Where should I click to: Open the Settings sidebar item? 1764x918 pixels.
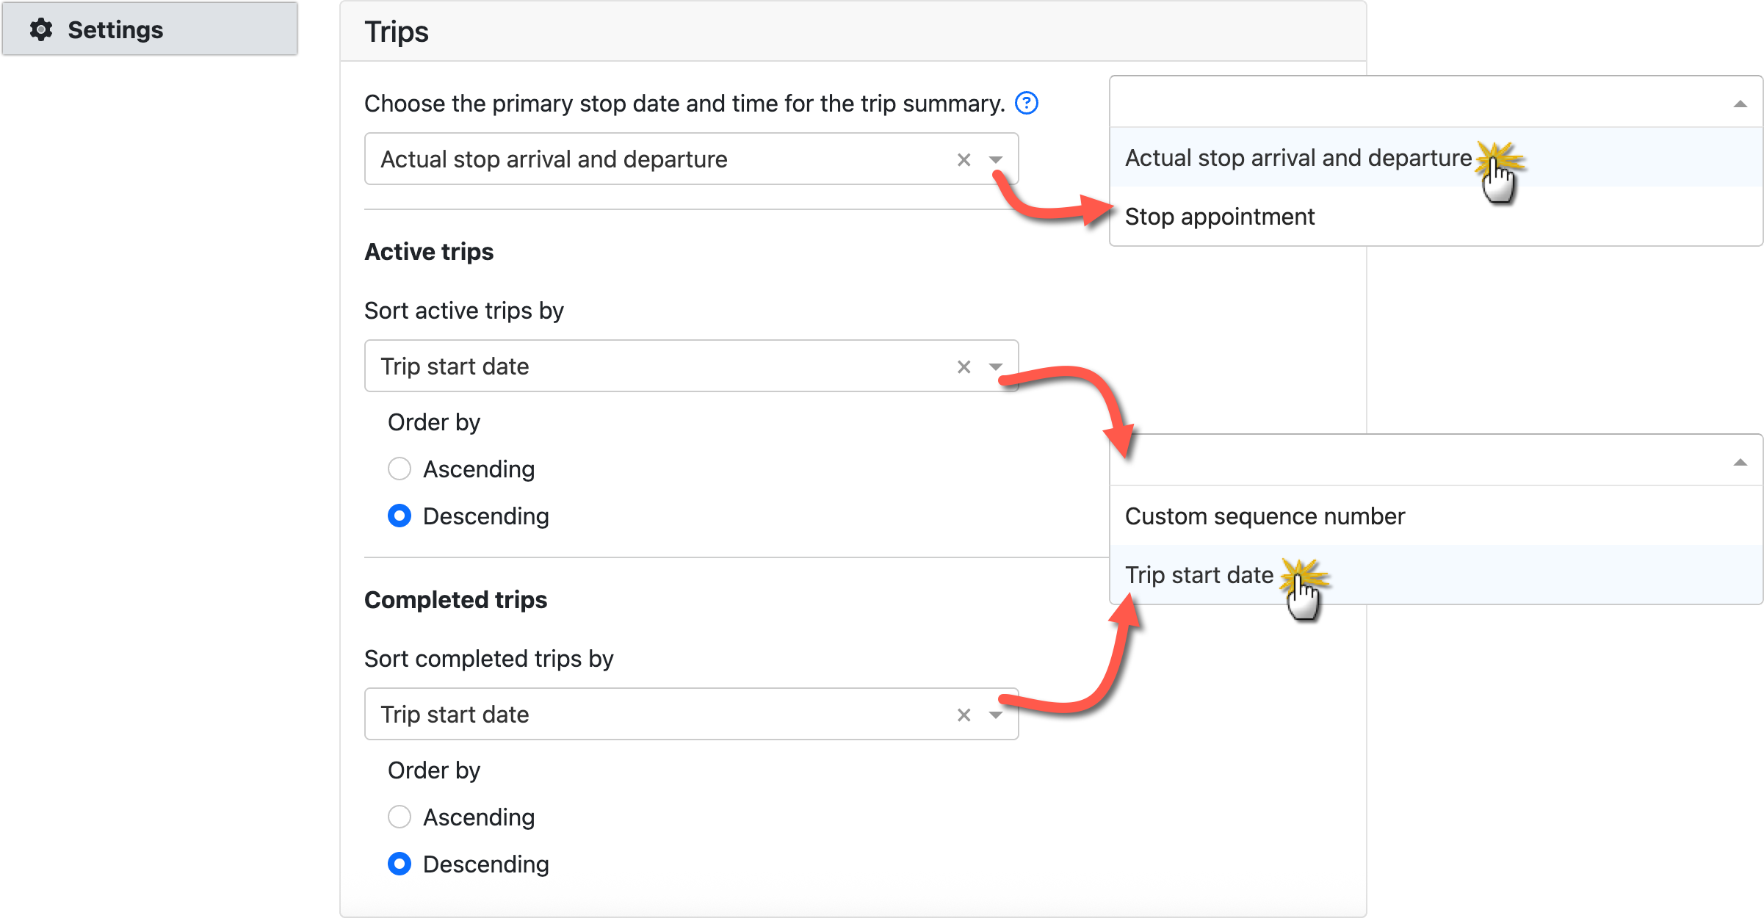click(115, 30)
